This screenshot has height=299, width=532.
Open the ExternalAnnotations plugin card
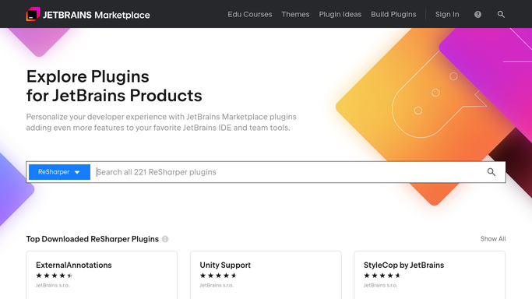click(102, 275)
